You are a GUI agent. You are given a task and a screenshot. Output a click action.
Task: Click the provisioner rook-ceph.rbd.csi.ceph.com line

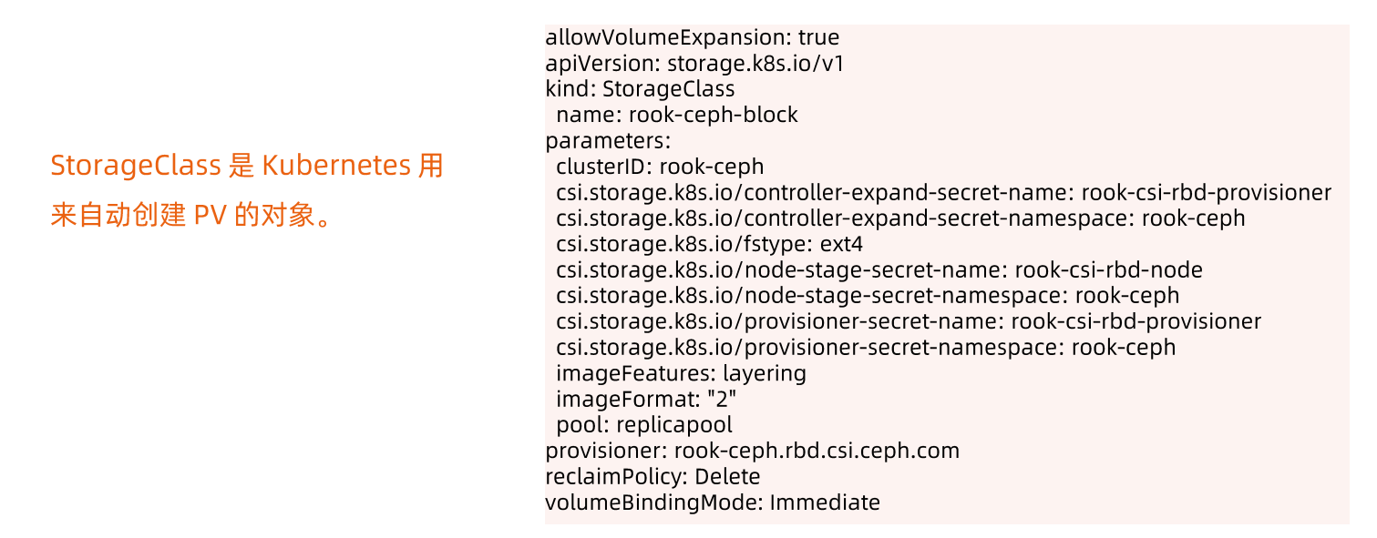pyautogui.click(x=753, y=451)
